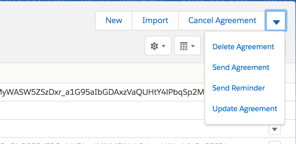Image resolution: width=296 pixels, height=144 pixels.
Task: Click the small caret beside the gear icon
Action: (164, 46)
